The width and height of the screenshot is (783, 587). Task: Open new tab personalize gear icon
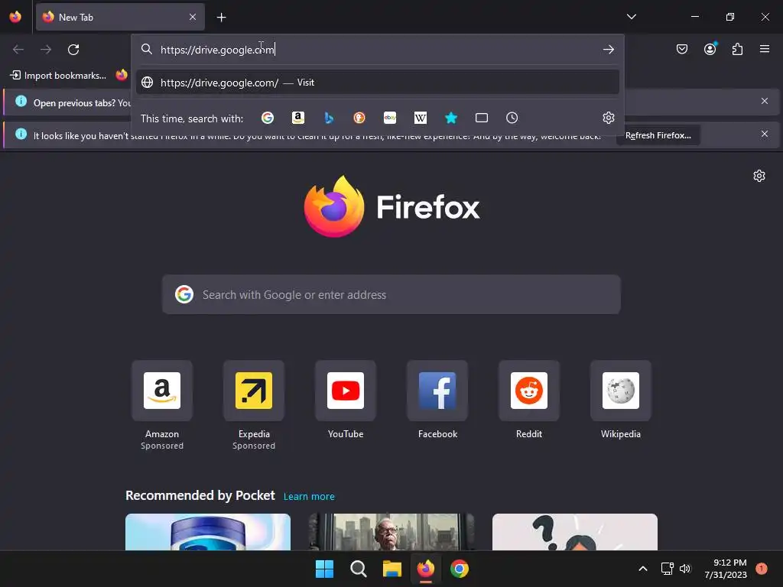pos(759,176)
